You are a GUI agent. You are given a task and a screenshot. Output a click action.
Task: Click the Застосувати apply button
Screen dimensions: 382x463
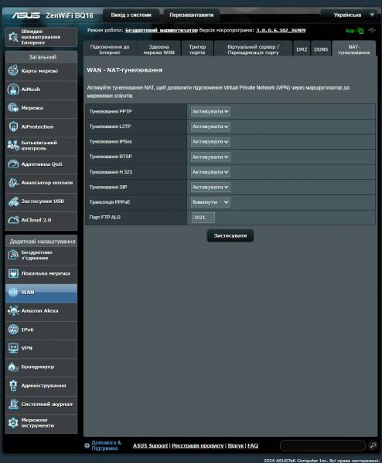pos(230,235)
